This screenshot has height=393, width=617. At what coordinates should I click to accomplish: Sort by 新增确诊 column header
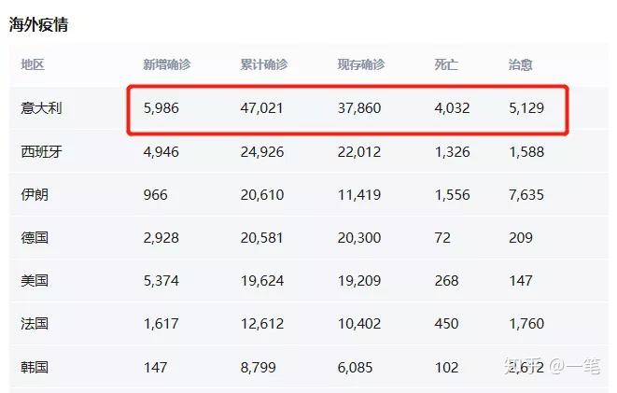pyautogui.click(x=166, y=64)
